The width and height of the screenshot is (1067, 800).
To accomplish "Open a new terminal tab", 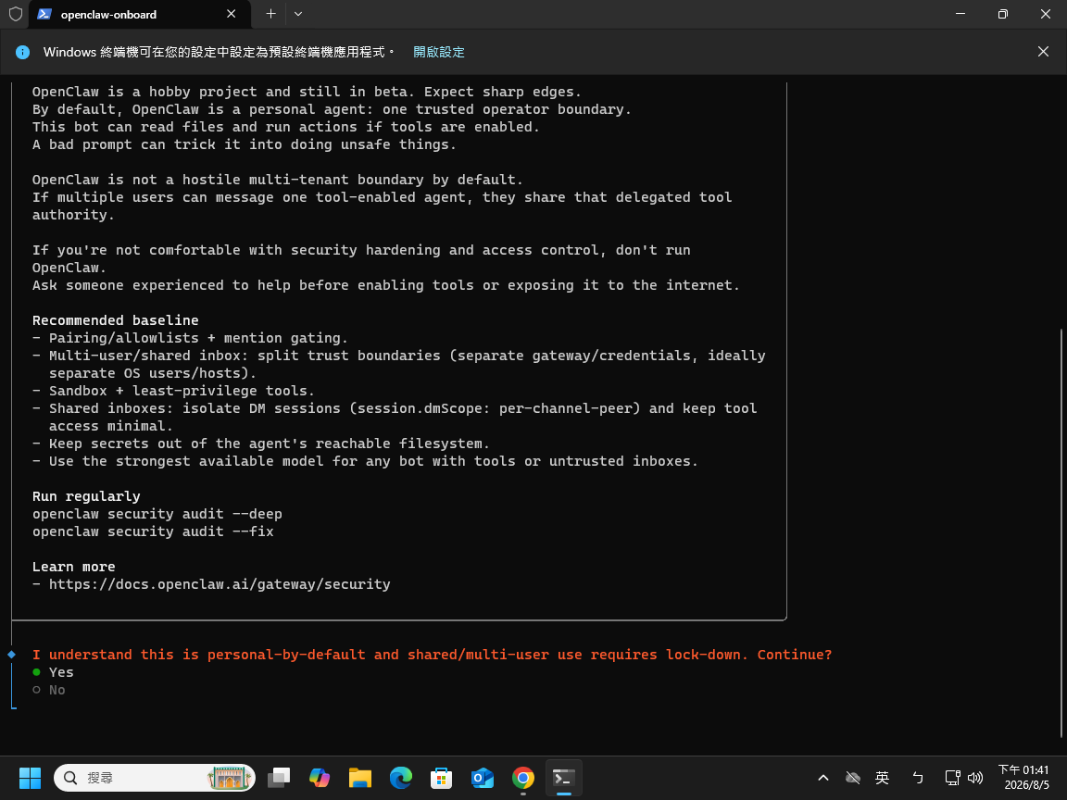I will [x=270, y=14].
